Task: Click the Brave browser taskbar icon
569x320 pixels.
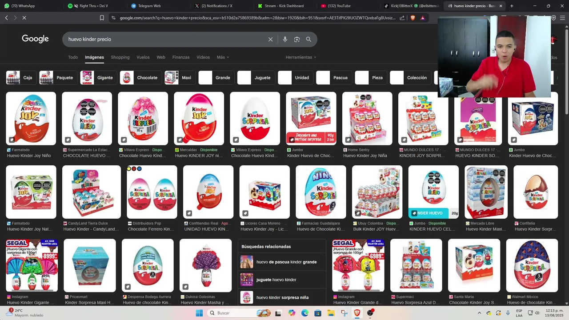Action: pos(357,313)
